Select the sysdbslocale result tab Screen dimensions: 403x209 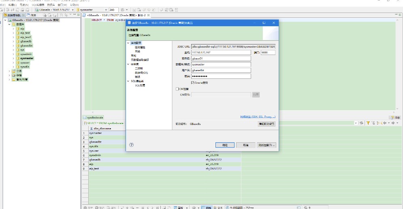point(93,118)
